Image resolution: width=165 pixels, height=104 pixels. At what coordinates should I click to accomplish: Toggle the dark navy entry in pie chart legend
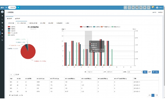(12, 29)
